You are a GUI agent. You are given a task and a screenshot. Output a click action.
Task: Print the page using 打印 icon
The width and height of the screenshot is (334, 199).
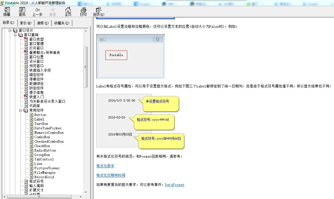tap(83, 10)
